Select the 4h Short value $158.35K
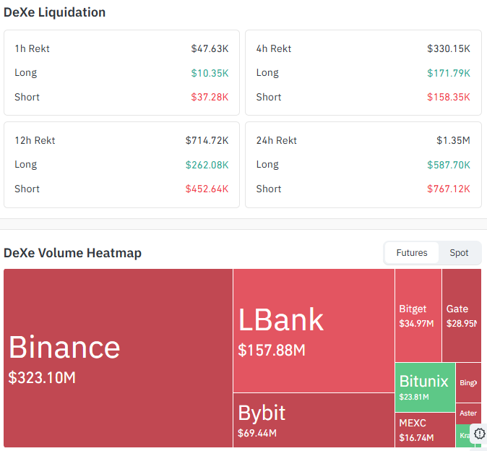 [449, 98]
